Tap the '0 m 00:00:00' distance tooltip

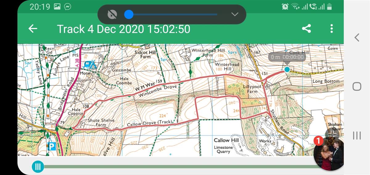click(287, 57)
